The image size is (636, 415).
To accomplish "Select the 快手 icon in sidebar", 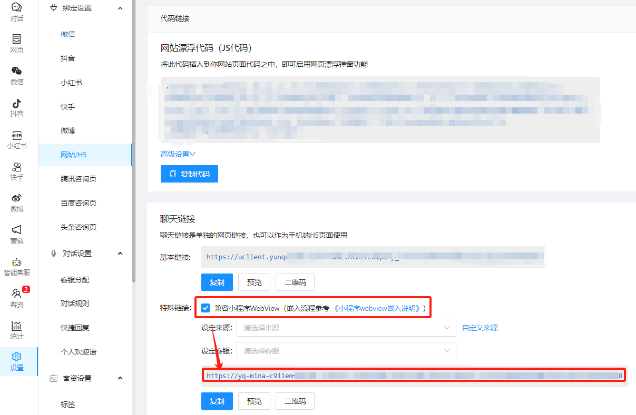I will click(16, 171).
